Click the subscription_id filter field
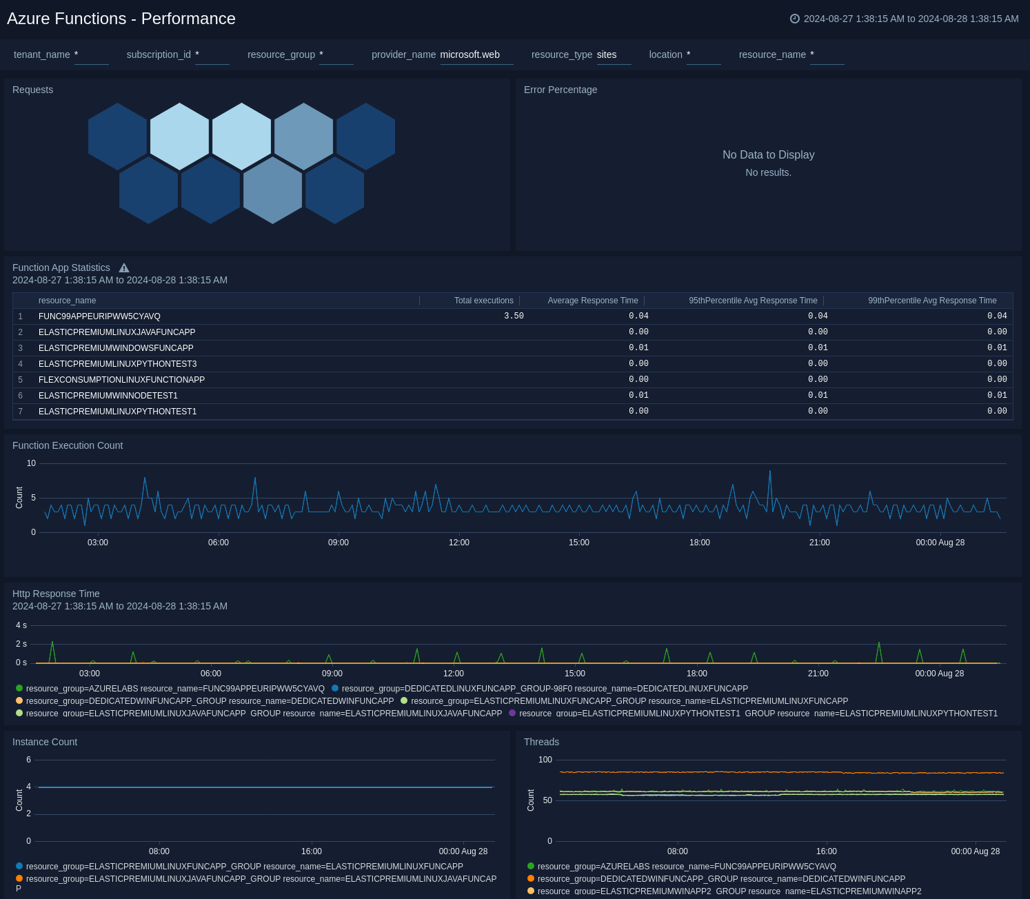 point(212,55)
